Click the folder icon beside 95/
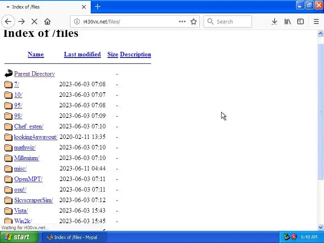The image size is (324, 243). click(8, 105)
